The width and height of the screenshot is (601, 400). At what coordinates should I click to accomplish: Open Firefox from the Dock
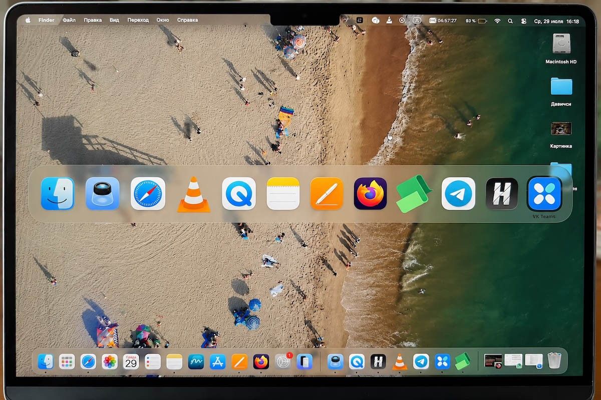click(261, 361)
